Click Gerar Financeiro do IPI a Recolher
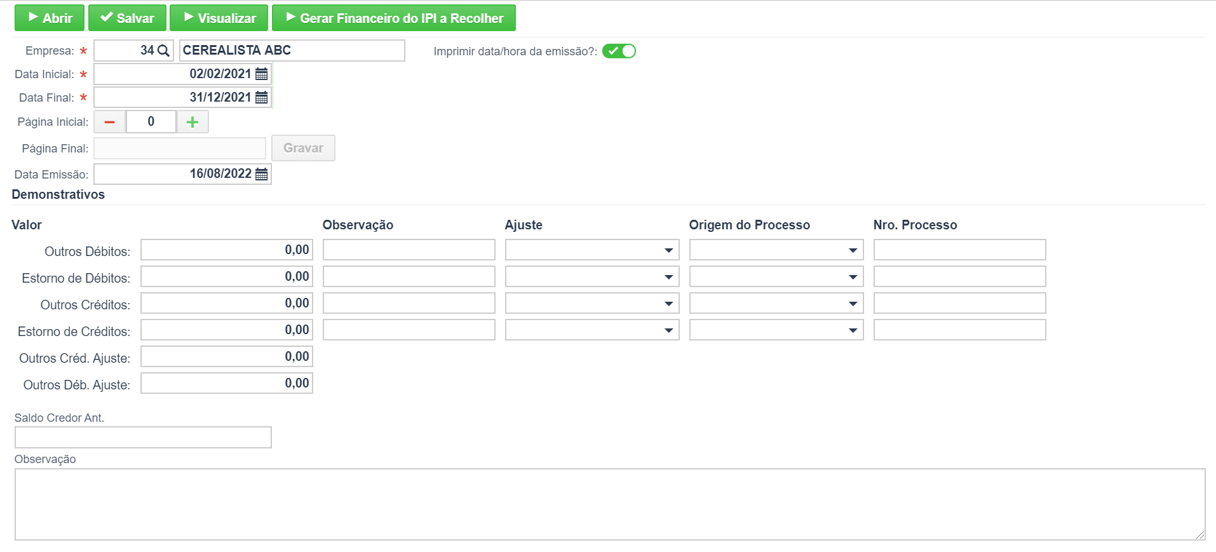This screenshot has height=552, width=1216. (394, 18)
